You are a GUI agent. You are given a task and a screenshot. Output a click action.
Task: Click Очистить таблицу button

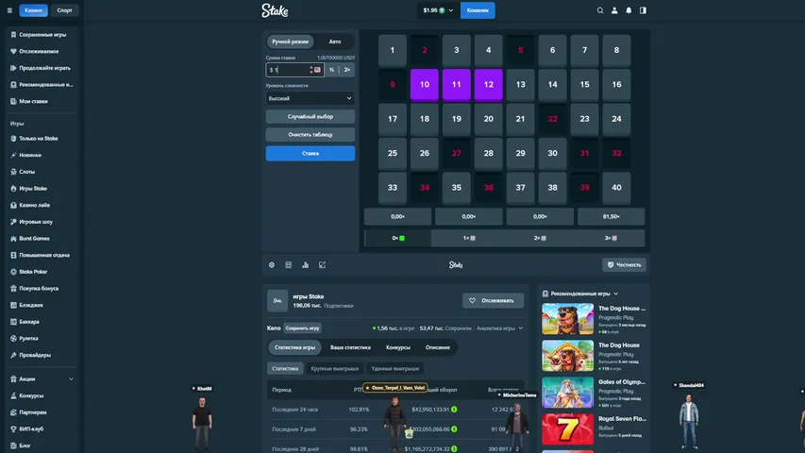pyautogui.click(x=310, y=135)
